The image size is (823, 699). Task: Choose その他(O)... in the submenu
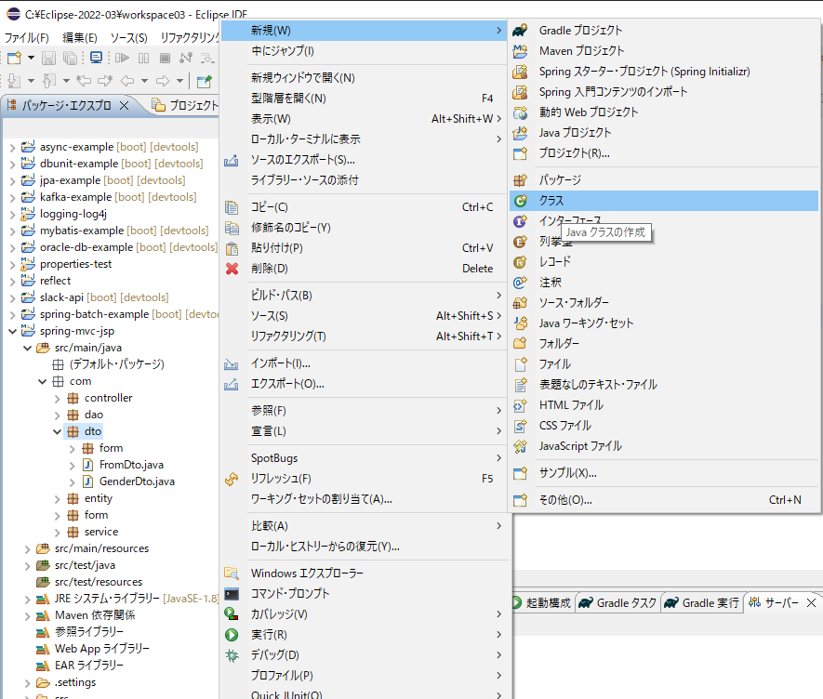pyautogui.click(x=663, y=500)
